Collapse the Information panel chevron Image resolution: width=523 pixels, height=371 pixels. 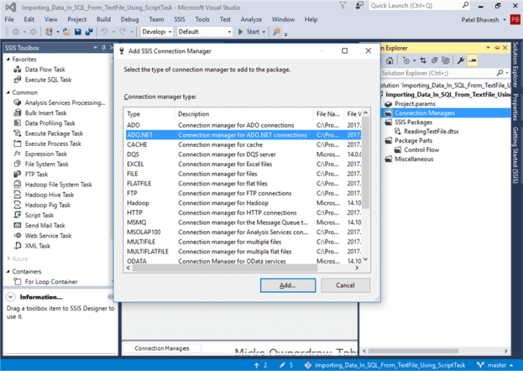click(10, 297)
